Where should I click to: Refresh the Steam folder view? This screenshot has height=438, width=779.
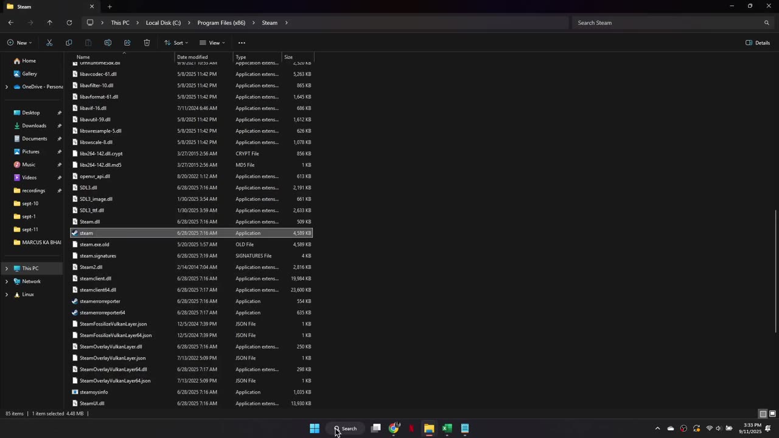tap(69, 23)
